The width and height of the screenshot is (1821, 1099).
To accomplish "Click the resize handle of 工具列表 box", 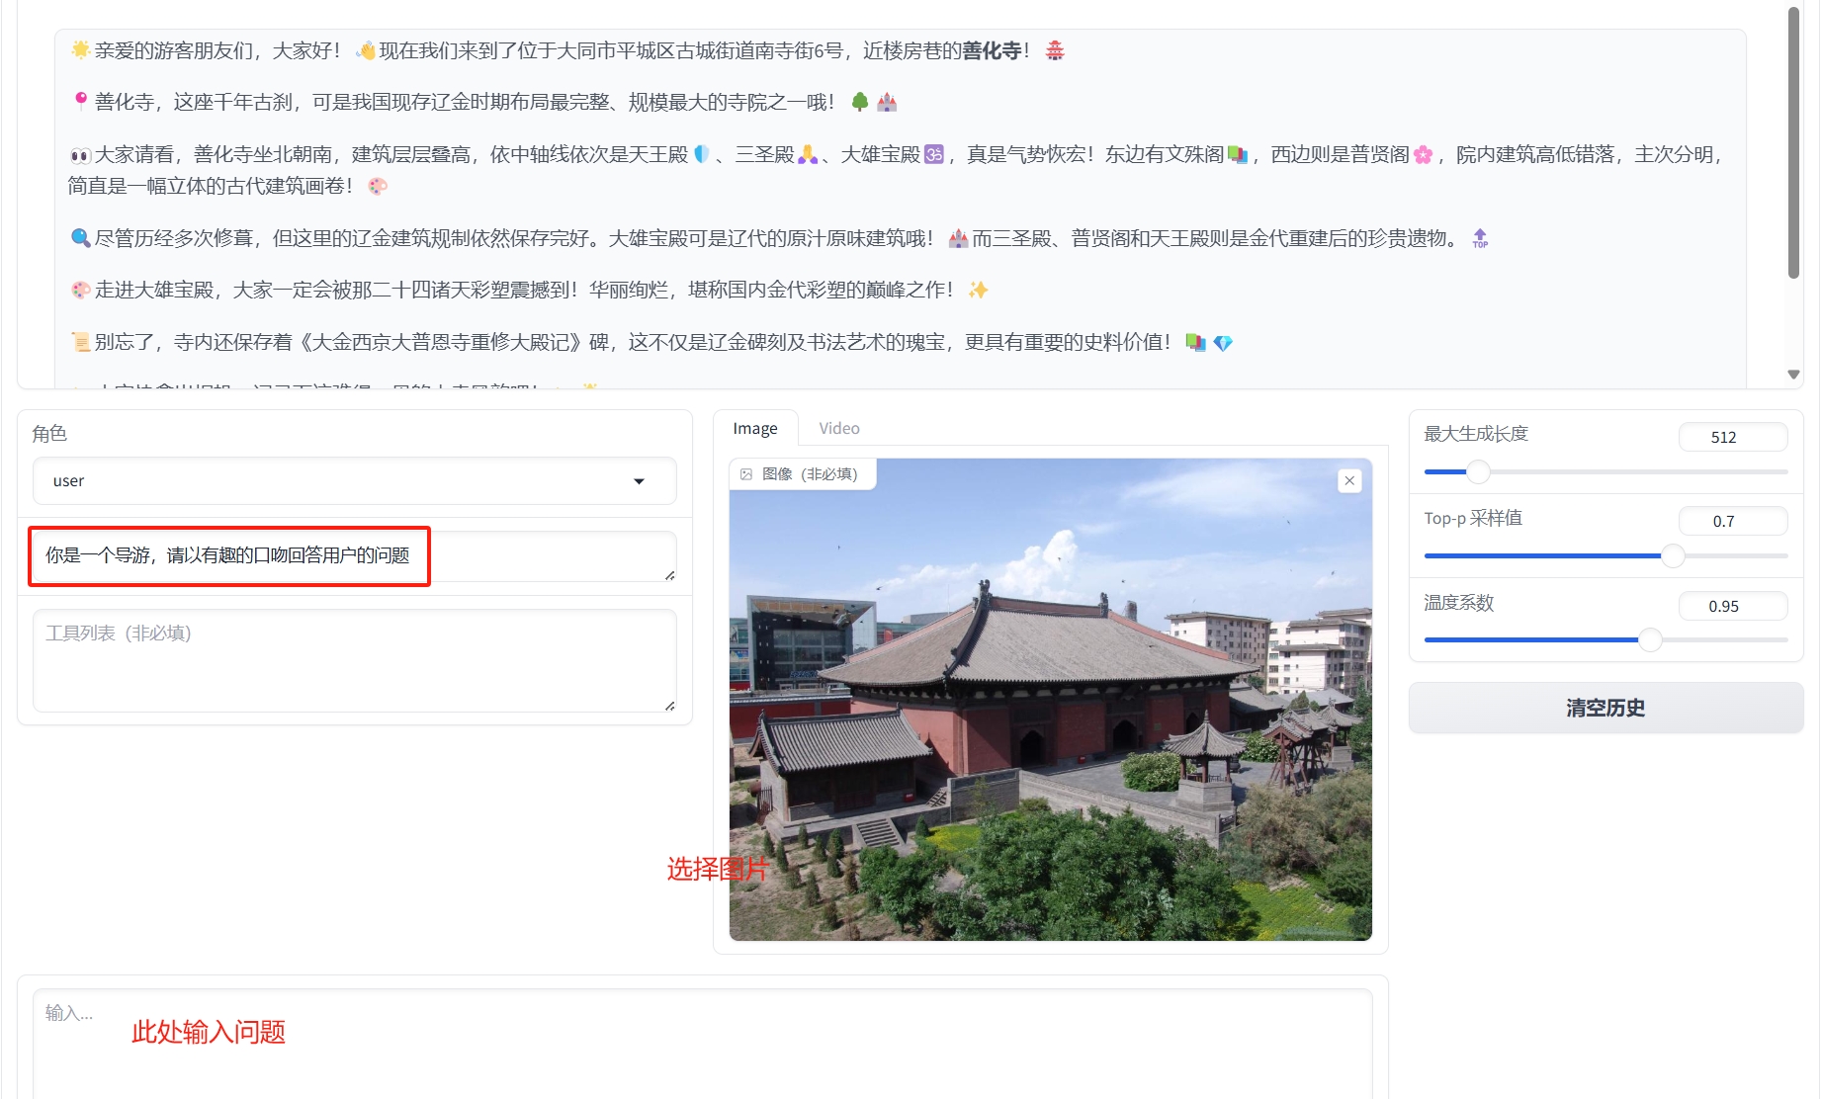I will (x=670, y=706).
